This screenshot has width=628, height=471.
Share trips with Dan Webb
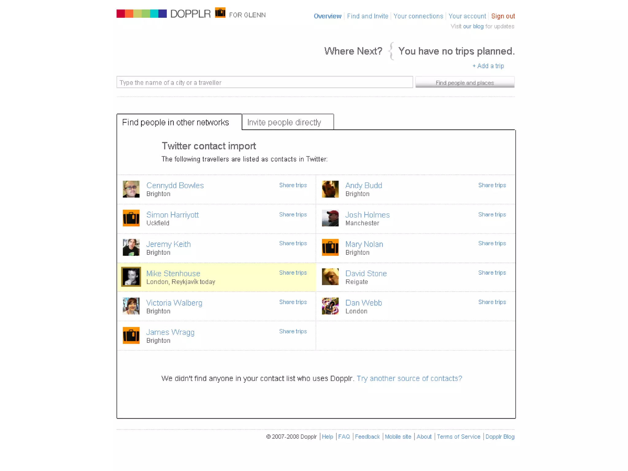pos(492,302)
